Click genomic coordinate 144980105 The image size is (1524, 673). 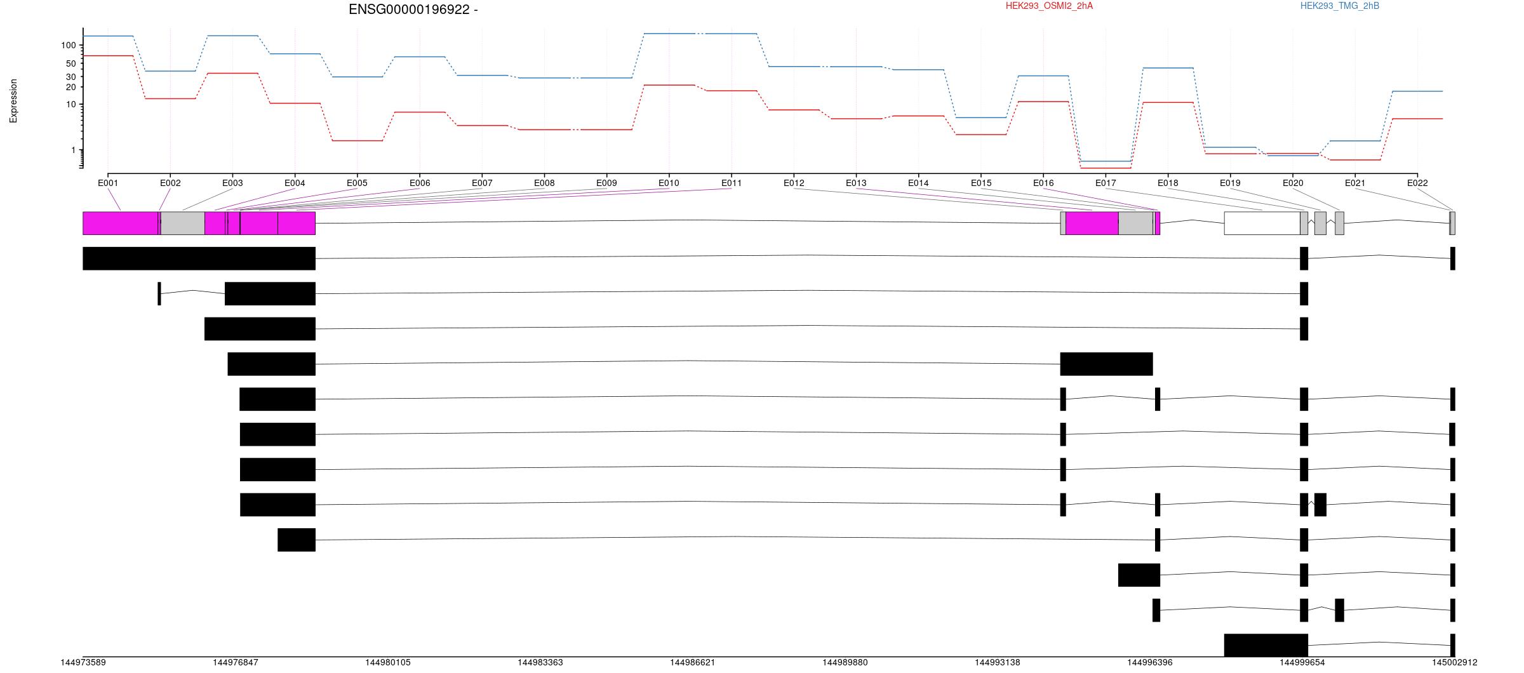pos(388,662)
